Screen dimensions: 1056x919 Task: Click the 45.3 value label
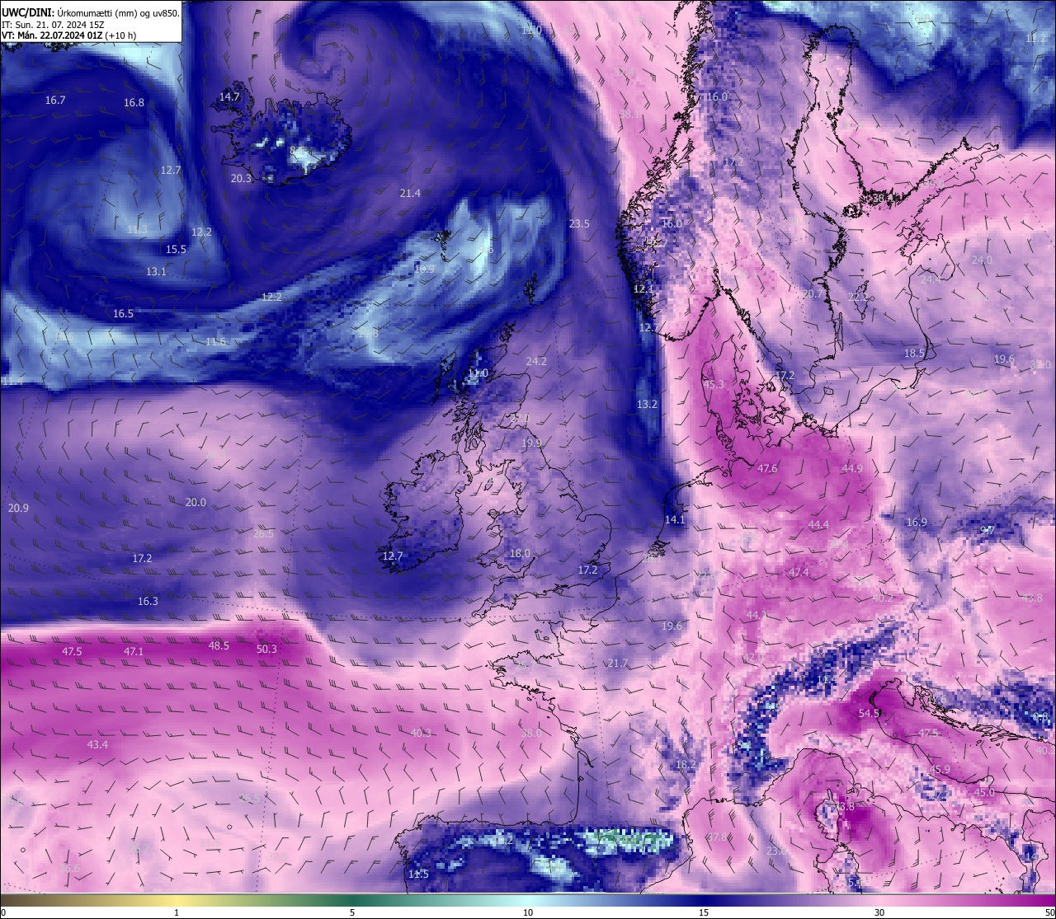714,384
